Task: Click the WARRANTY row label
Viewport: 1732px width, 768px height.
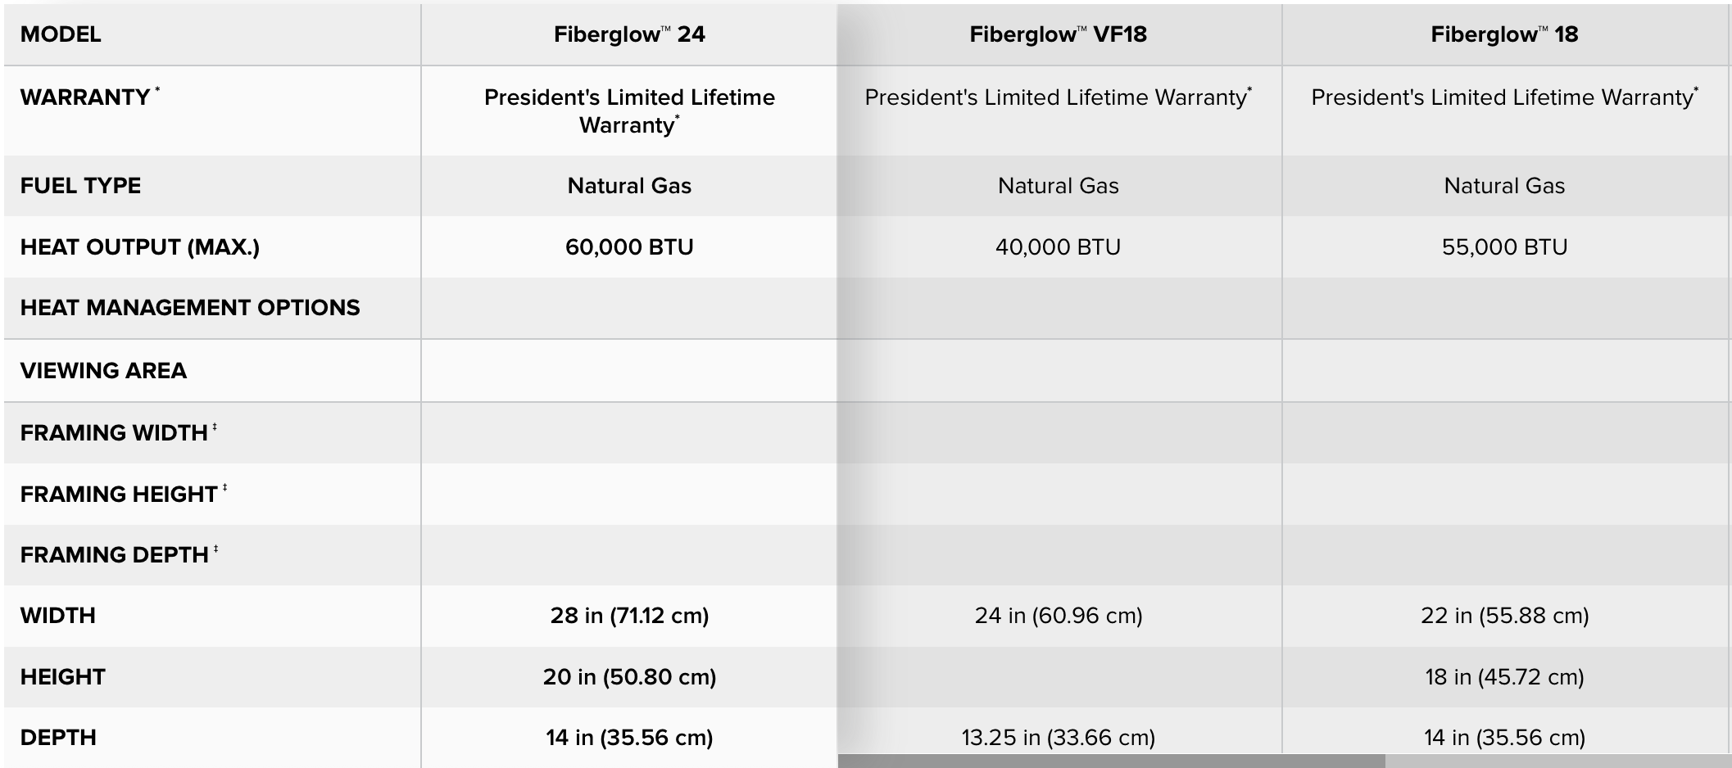Action: click(x=85, y=97)
